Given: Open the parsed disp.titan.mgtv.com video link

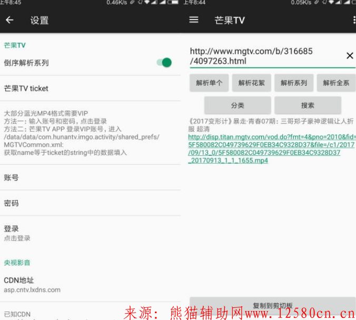Looking at the screenshot, I should 269,149.
